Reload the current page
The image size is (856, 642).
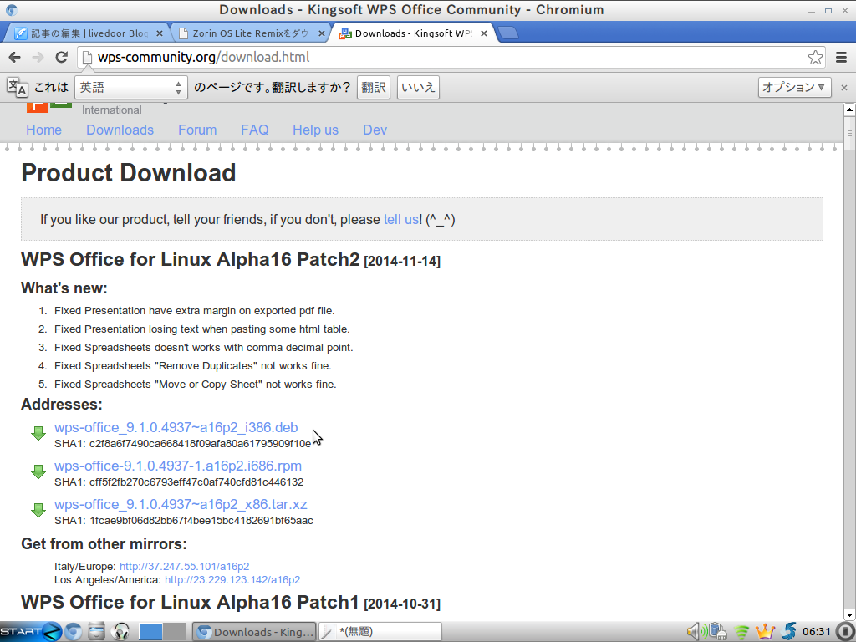62,58
